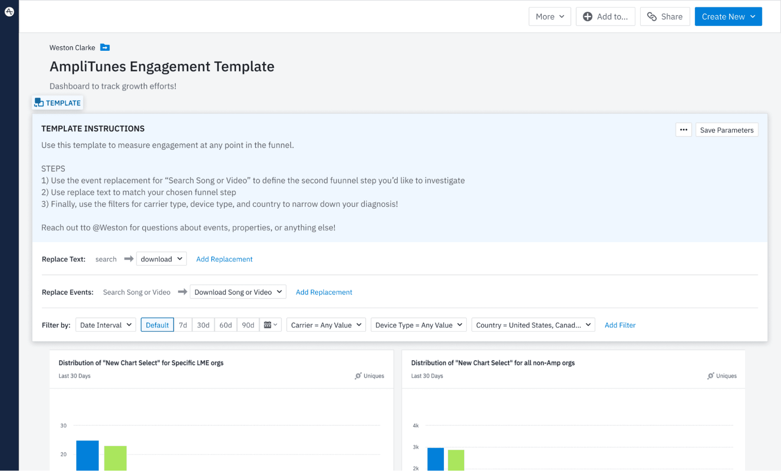
Task: Select the Default date range option
Action: coord(157,325)
